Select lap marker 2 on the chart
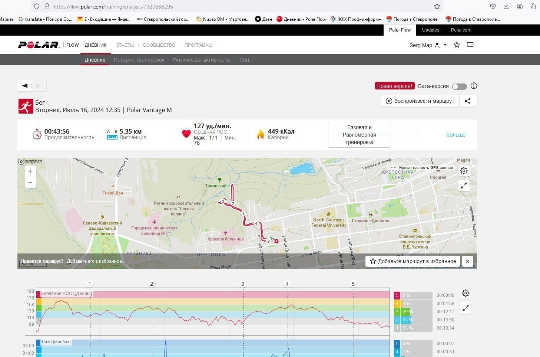Viewport: 540px width, 357px height. [x=151, y=284]
